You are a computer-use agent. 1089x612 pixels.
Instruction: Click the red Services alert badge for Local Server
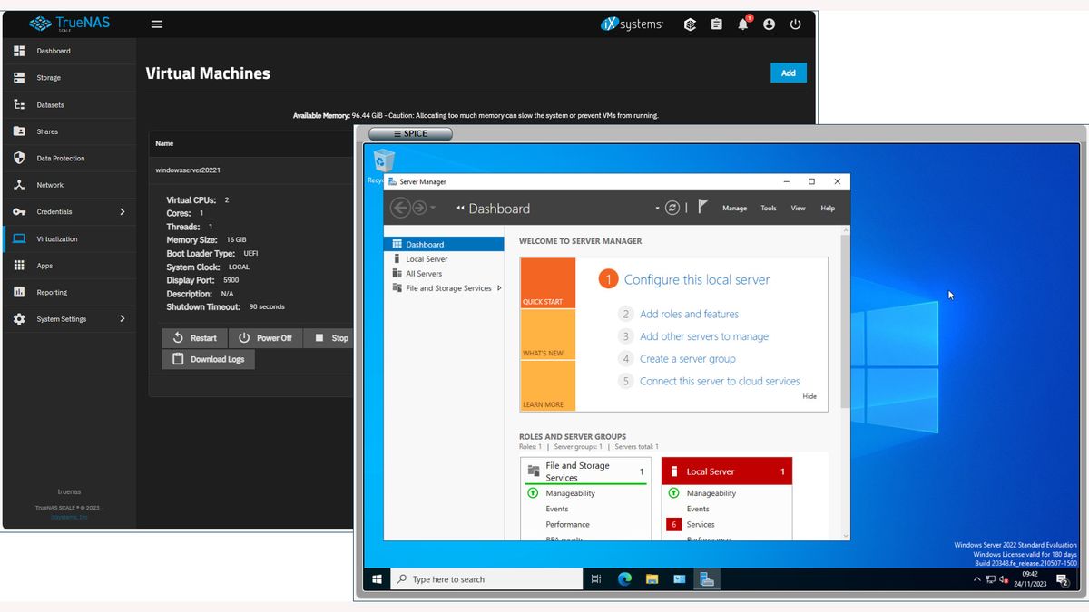pos(673,524)
